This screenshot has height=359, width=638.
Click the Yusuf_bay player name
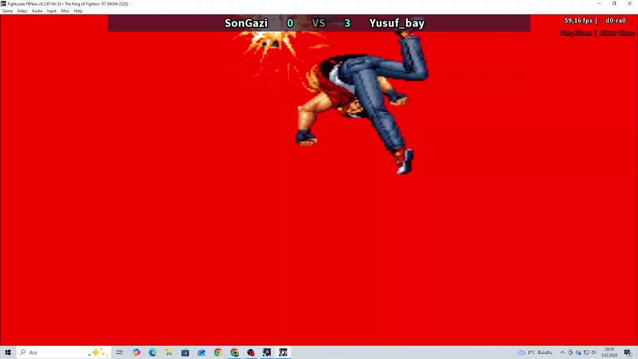click(397, 23)
